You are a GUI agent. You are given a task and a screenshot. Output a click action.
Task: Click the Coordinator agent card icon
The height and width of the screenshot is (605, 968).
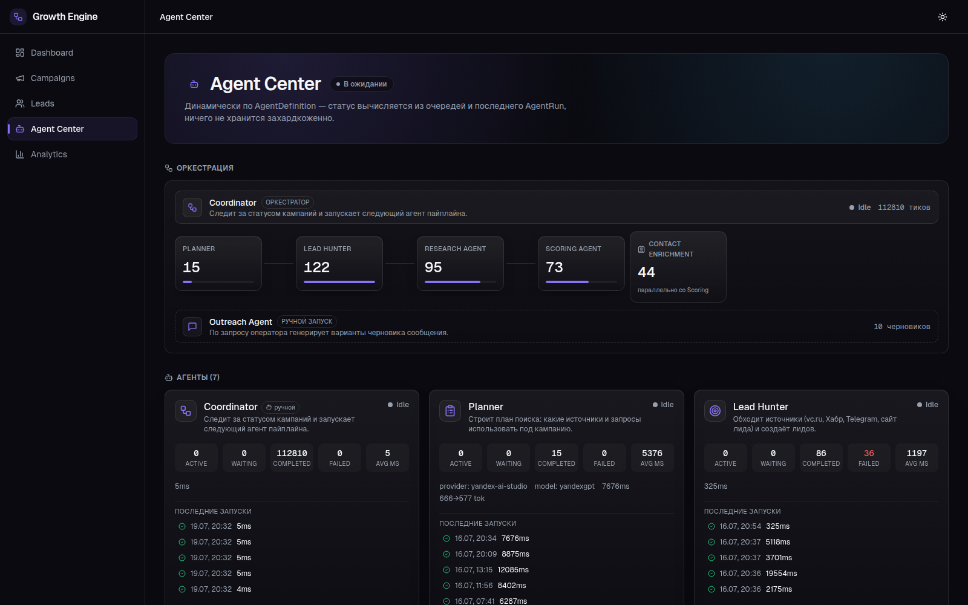186,411
